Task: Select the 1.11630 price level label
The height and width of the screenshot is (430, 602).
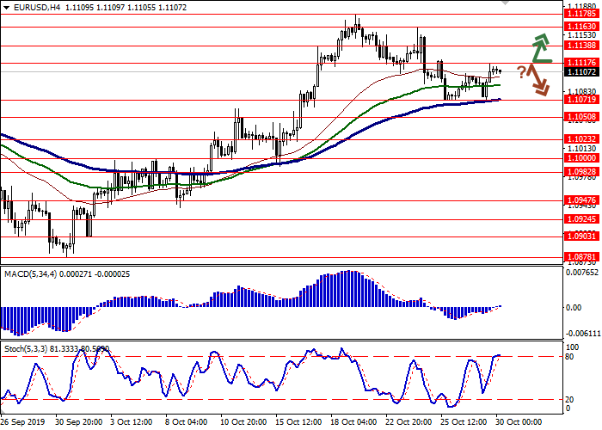Action: click(581, 27)
